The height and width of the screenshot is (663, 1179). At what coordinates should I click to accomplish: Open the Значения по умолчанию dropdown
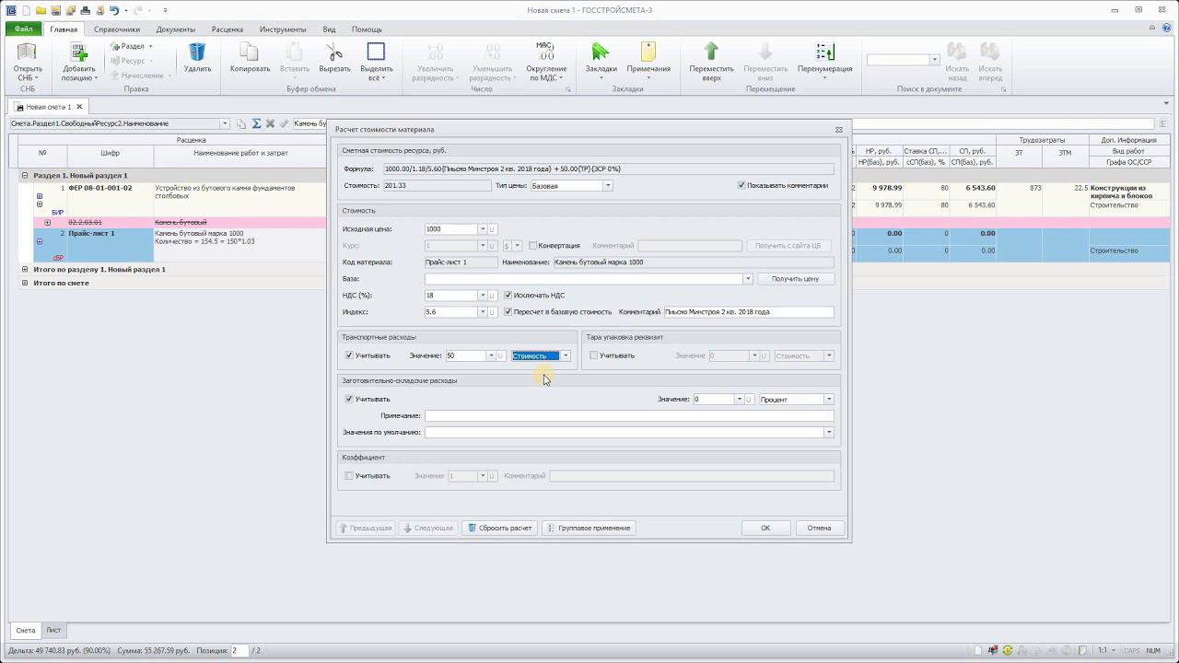pos(829,433)
